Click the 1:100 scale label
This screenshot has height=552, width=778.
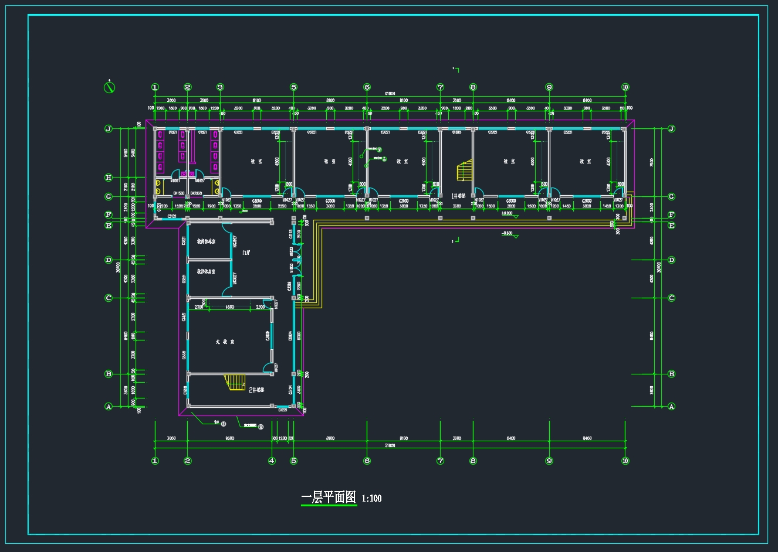(372, 499)
